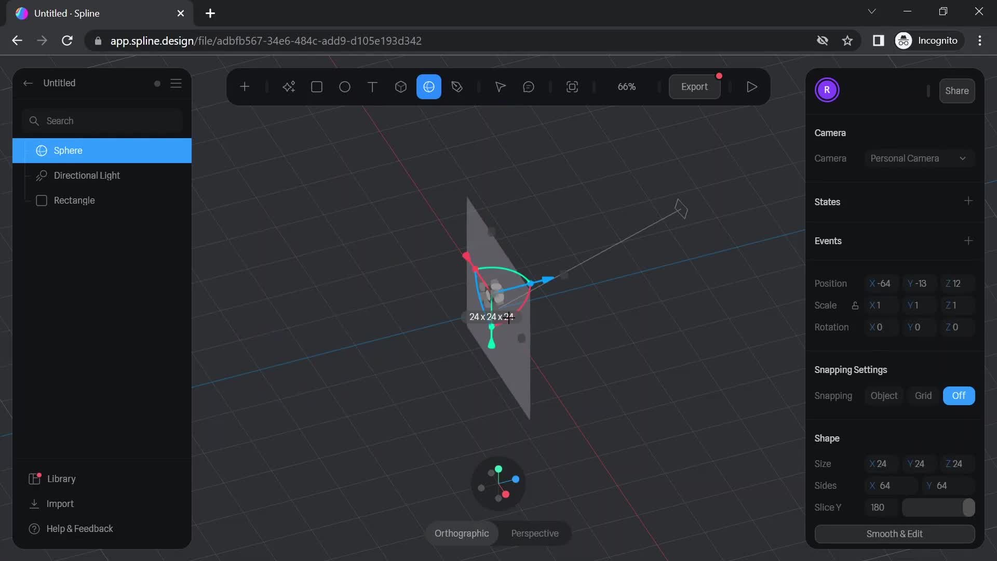
Task: Select the 3D cube tool
Action: pyautogui.click(x=400, y=87)
